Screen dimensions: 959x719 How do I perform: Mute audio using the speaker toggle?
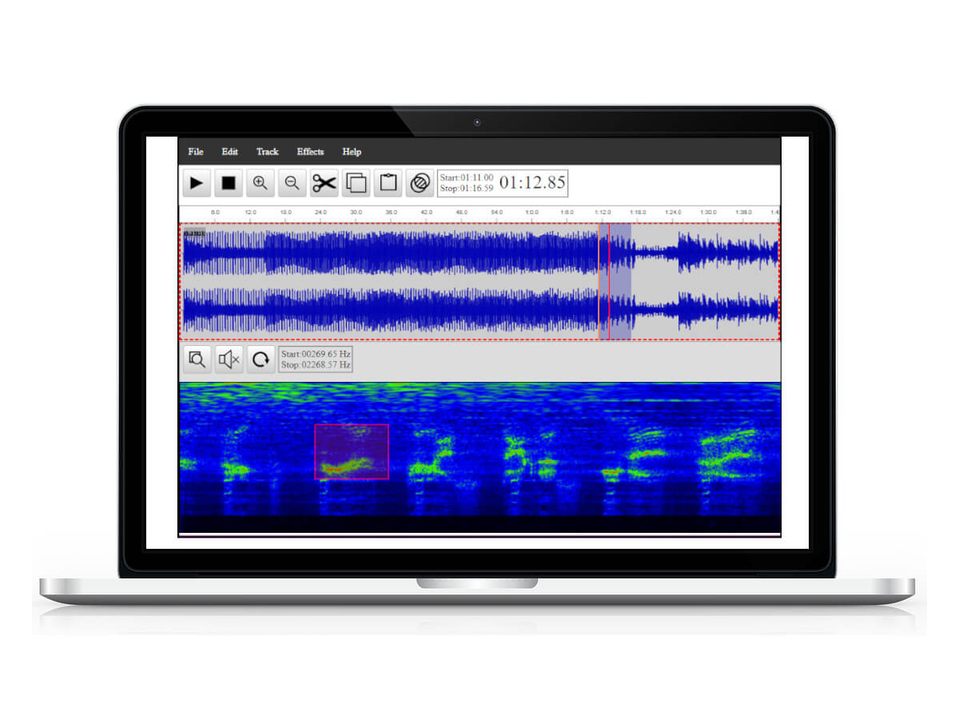coord(229,359)
